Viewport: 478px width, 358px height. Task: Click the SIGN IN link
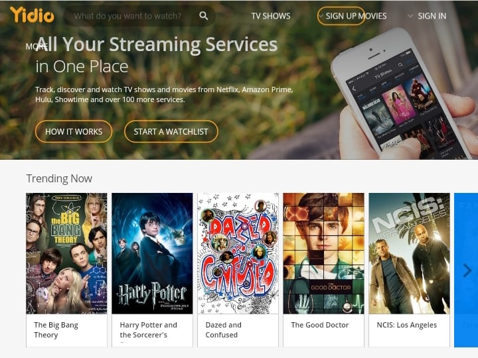[432, 16]
